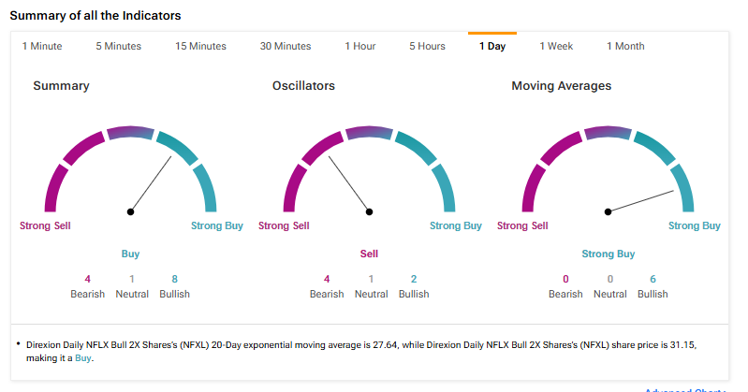Screen dimensions: 748x392
Task: Click the Summary Bullish count of 8
Action: [174, 279]
